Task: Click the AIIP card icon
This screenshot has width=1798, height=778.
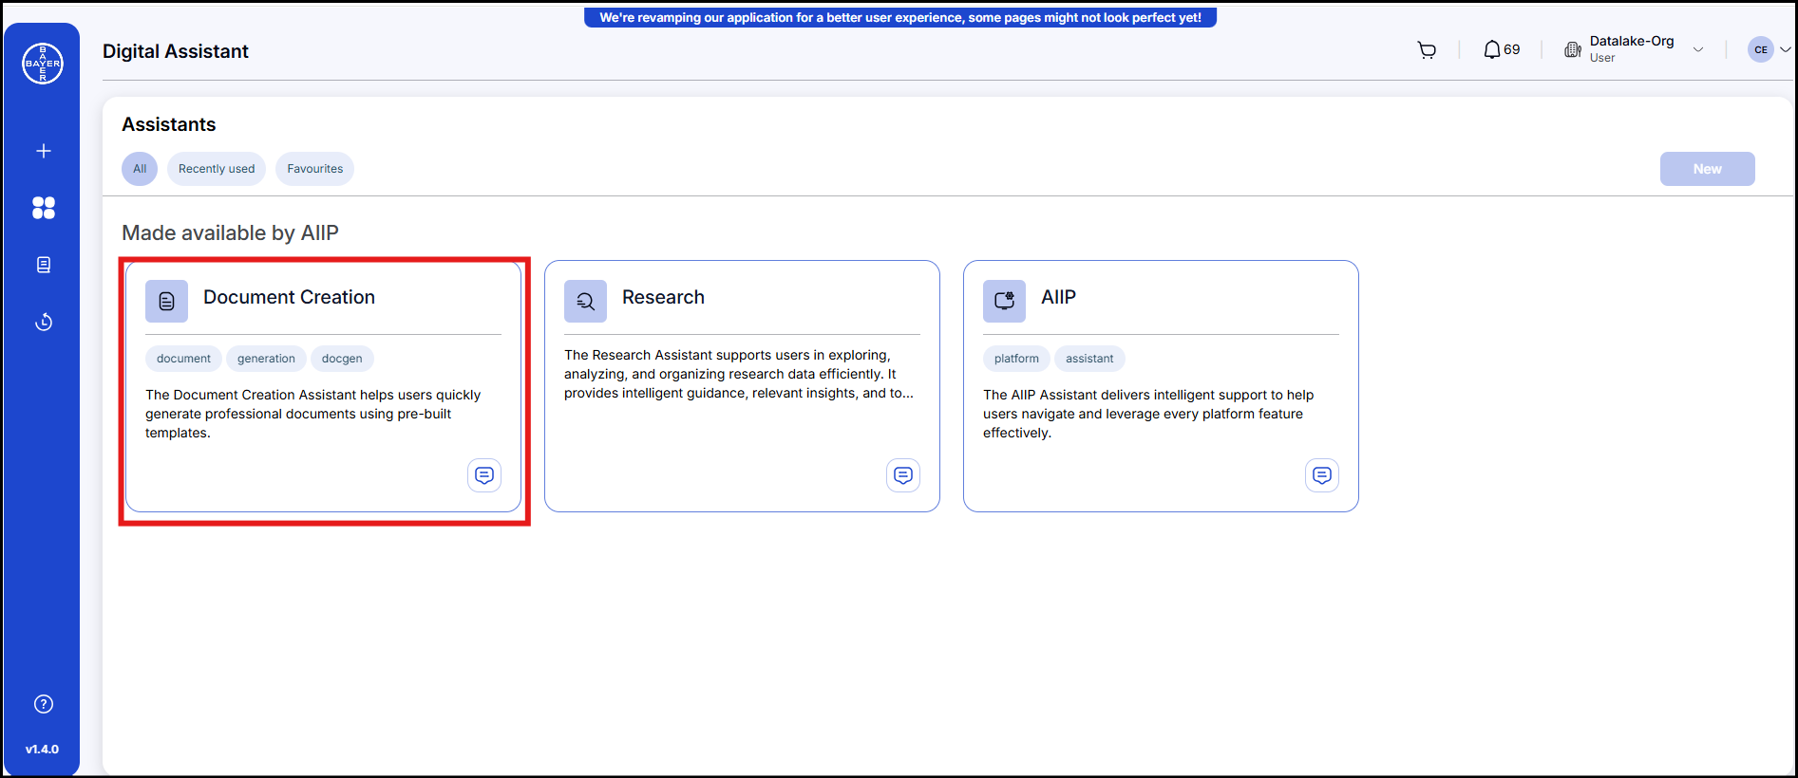Action: [1004, 301]
